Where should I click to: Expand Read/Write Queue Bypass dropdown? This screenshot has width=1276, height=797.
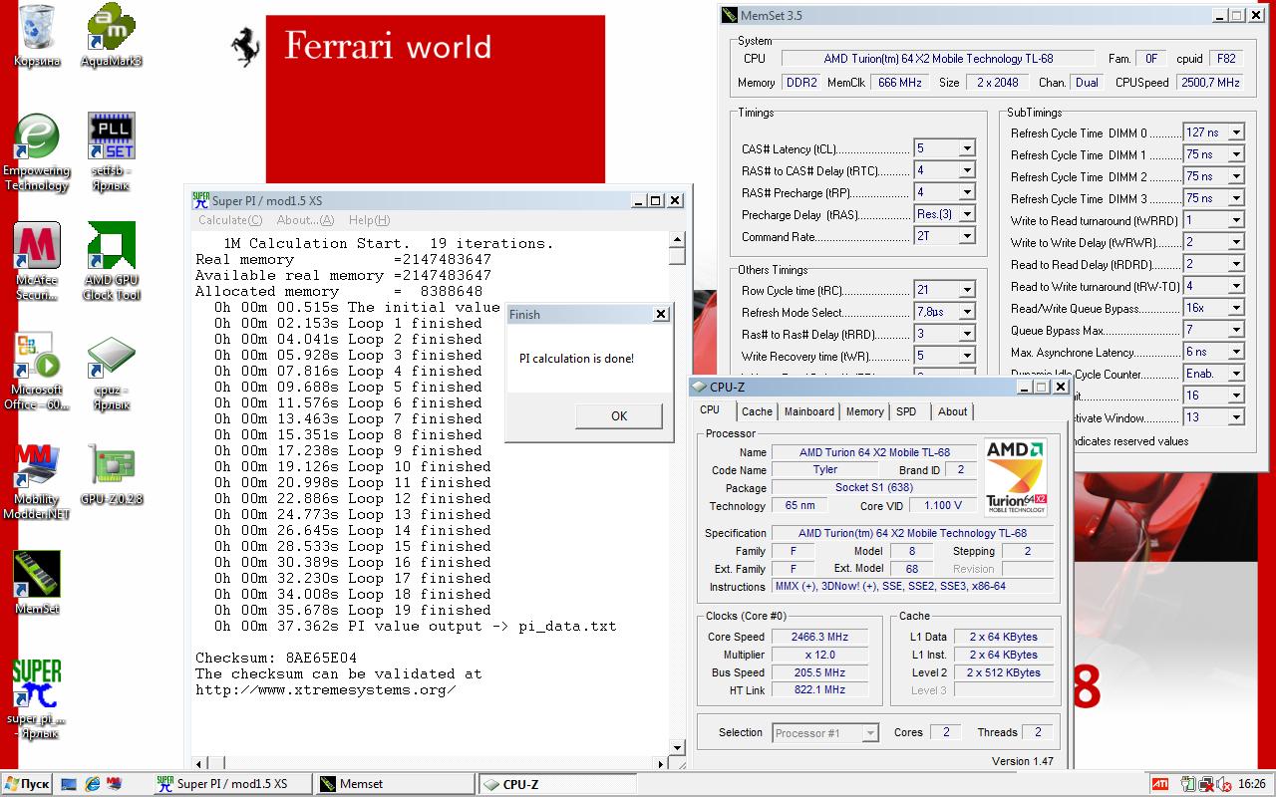pyautogui.click(x=1235, y=308)
